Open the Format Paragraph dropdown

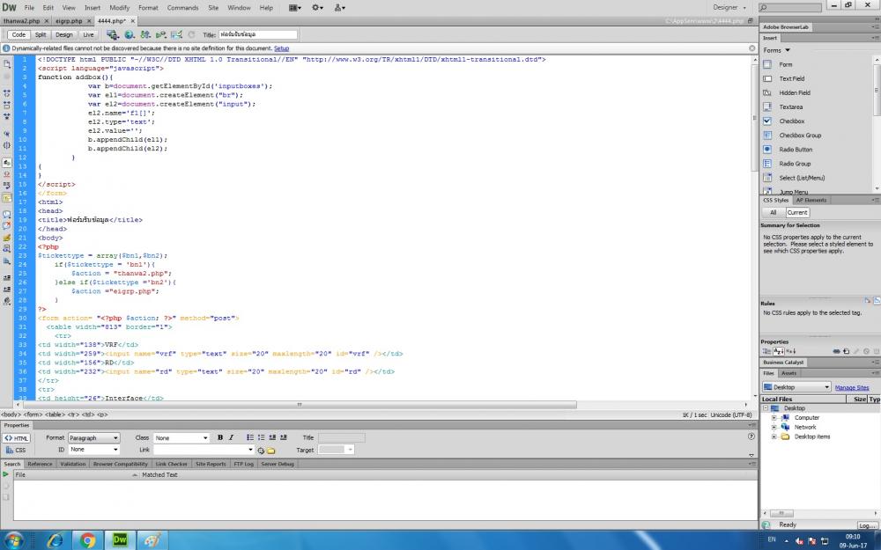point(94,437)
